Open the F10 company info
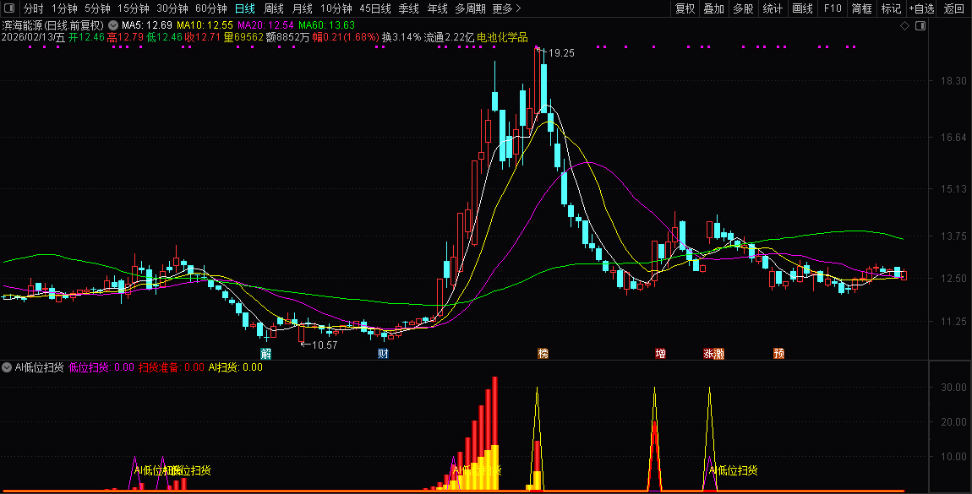The image size is (972, 494). (x=833, y=8)
